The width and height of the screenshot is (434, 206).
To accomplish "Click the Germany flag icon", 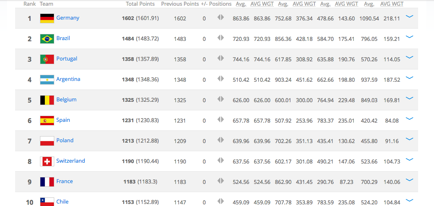I will (47, 18).
